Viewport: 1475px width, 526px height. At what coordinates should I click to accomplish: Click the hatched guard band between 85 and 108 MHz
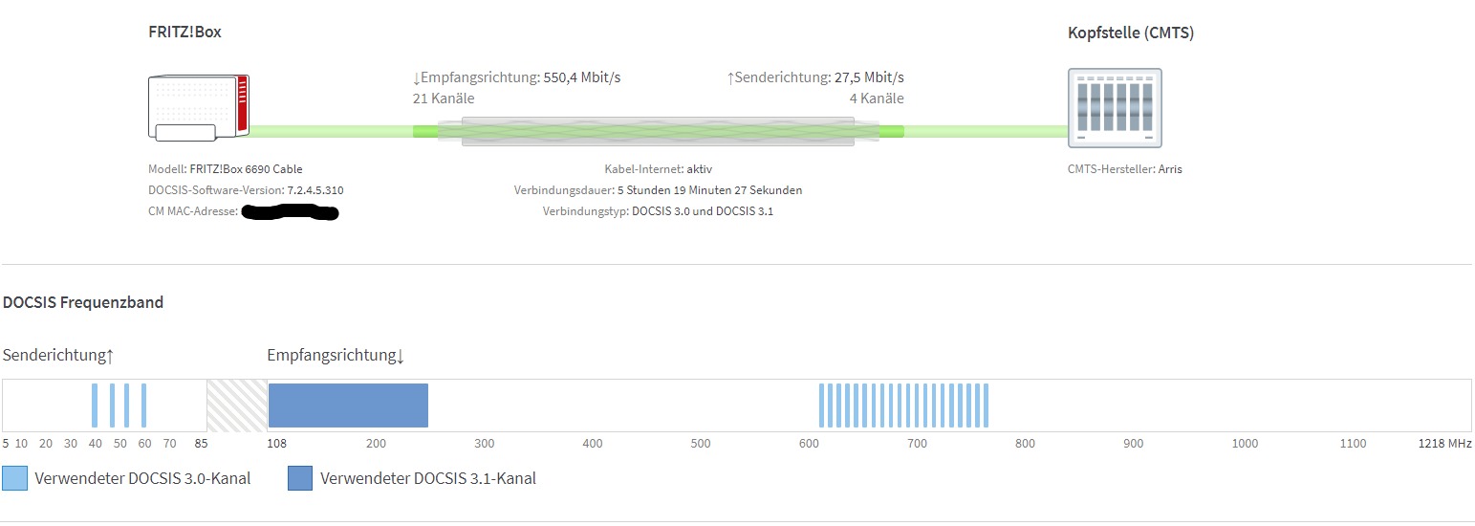click(x=237, y=405)
